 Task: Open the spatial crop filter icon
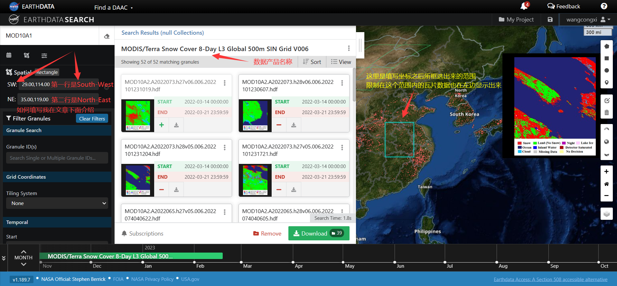[27, 55]
